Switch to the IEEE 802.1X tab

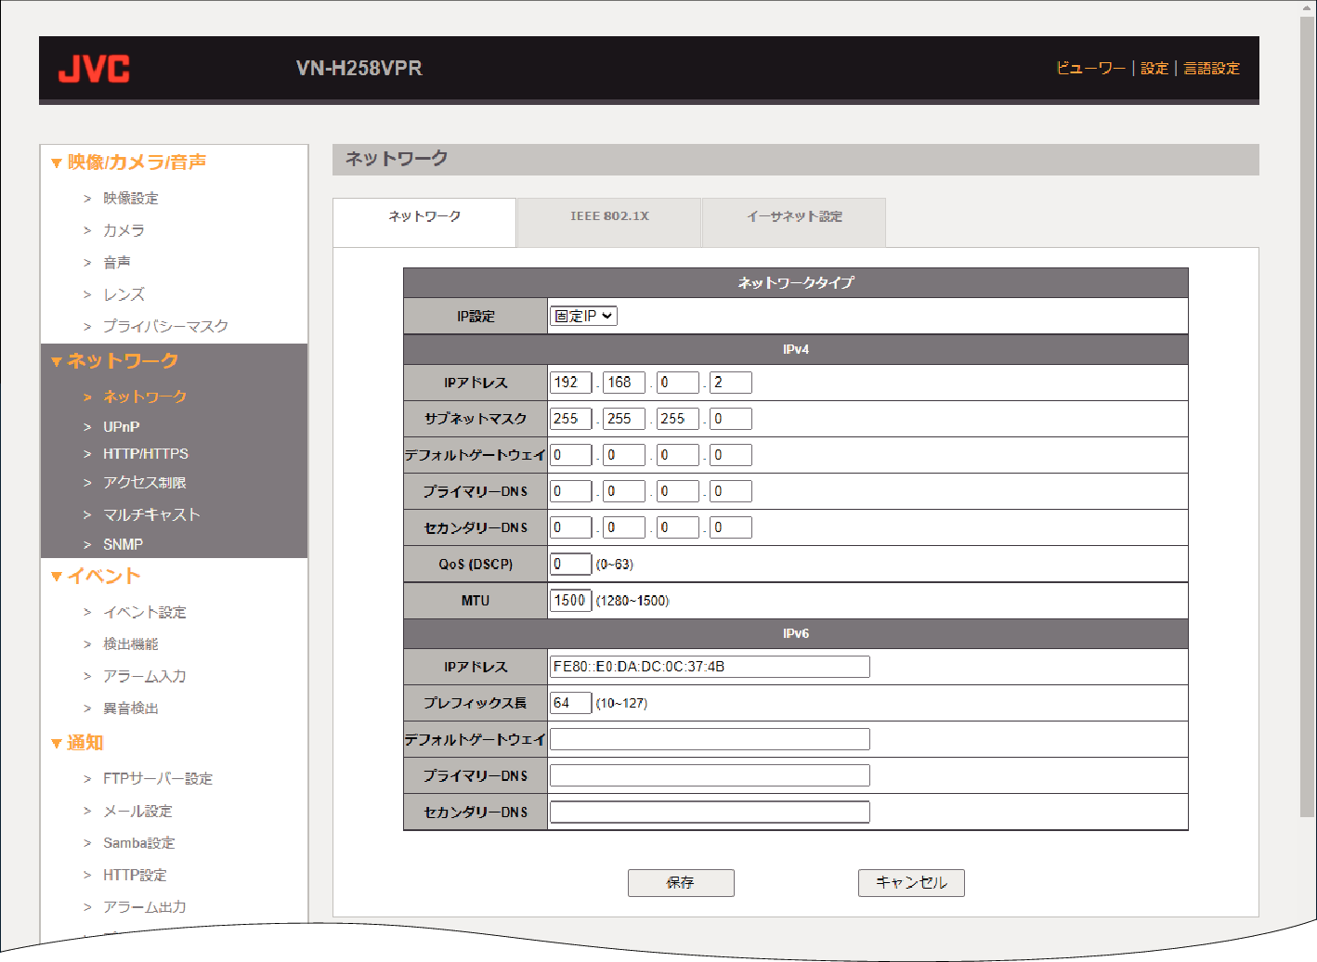609,216
